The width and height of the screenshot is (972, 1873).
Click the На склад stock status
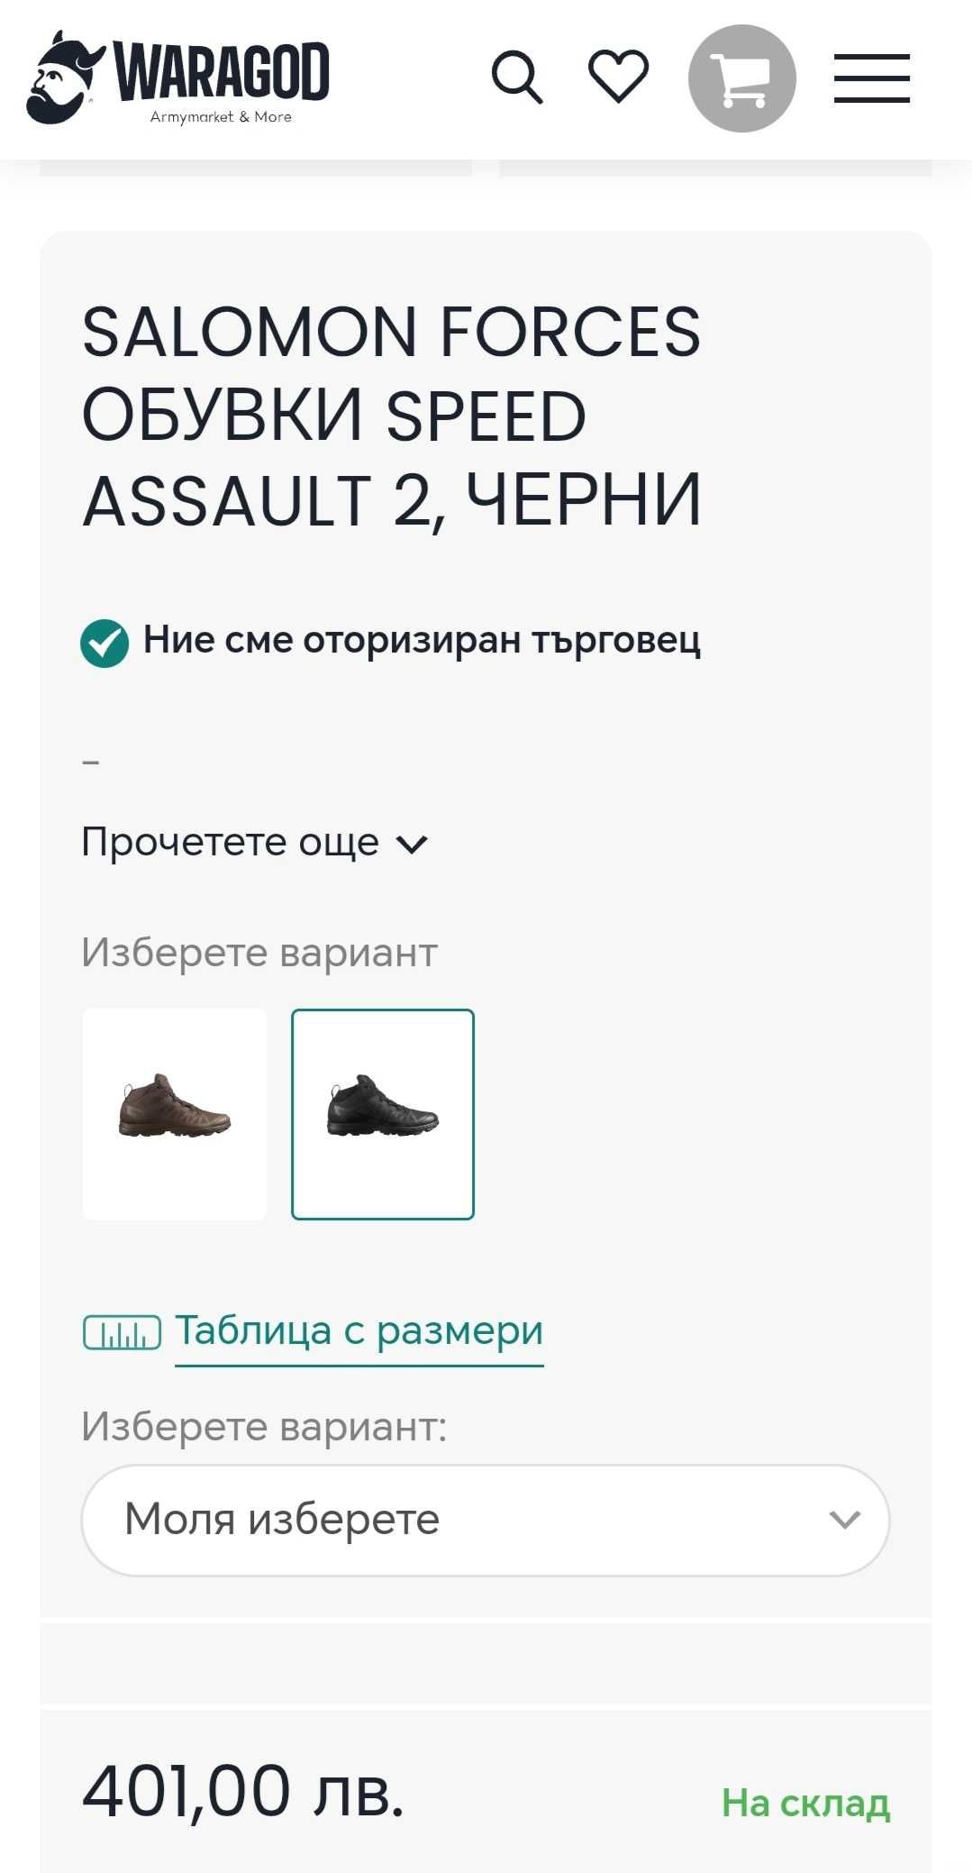point(805,1803)
